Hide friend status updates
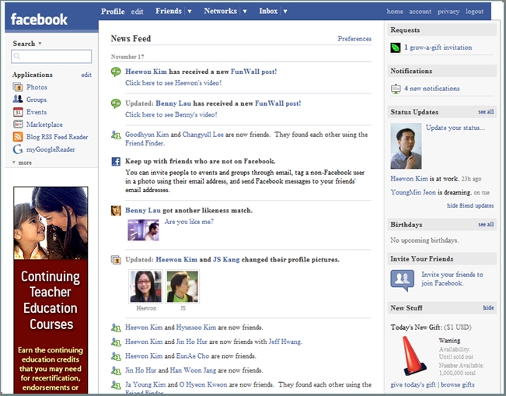The image size is (506, 396). (470, 205)
